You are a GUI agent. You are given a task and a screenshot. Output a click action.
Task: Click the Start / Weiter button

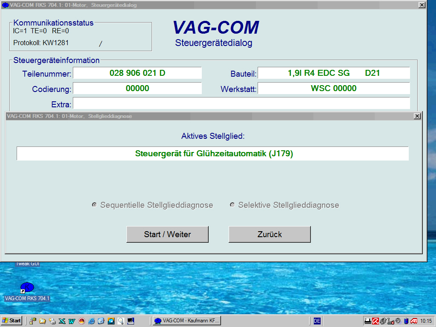point(167,234)
